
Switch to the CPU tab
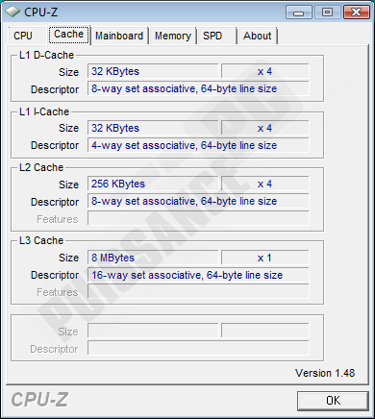(27, 36)
